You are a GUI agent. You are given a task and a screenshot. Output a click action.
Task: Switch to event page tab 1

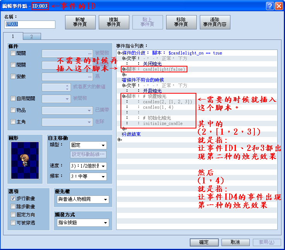tap(13, 36)
